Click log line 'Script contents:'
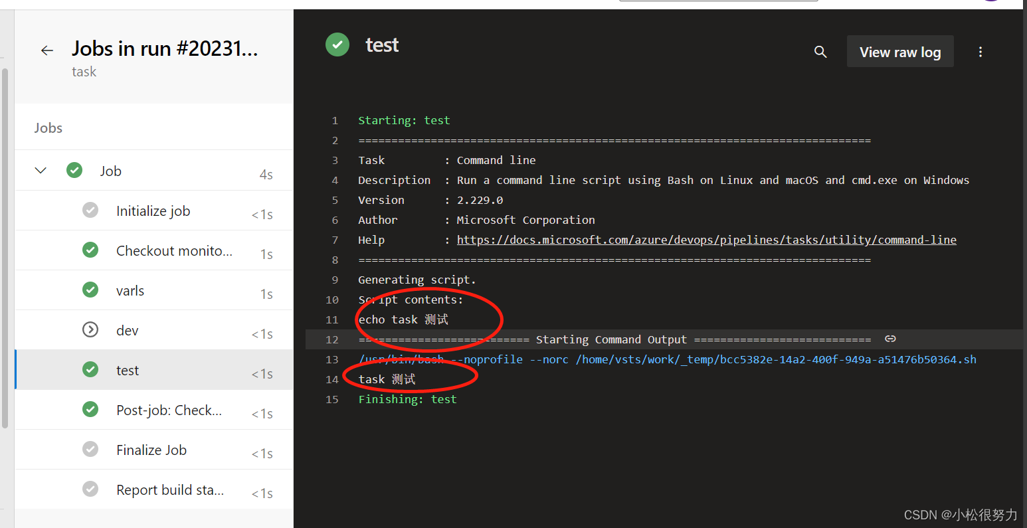Viewport: 1027px width, 528px height. point(411,300)
